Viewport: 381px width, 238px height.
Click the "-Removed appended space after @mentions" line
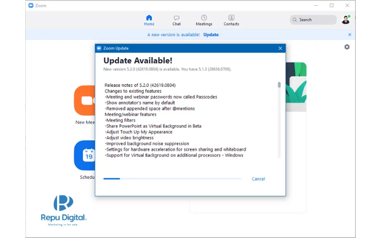[x=150, y=109]
